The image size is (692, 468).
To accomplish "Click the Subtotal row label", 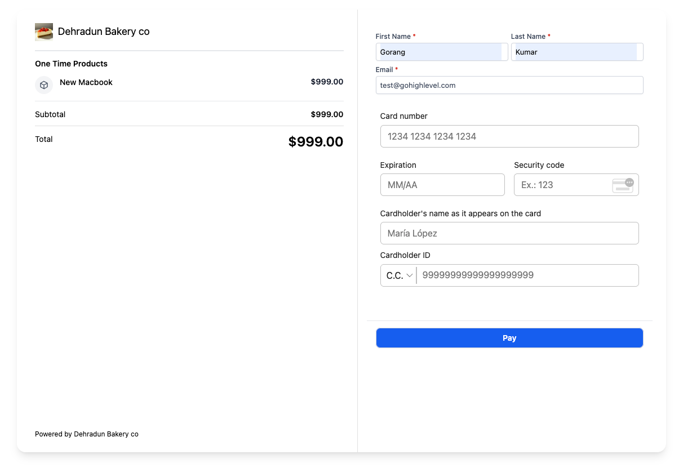I will pos(50,114).
